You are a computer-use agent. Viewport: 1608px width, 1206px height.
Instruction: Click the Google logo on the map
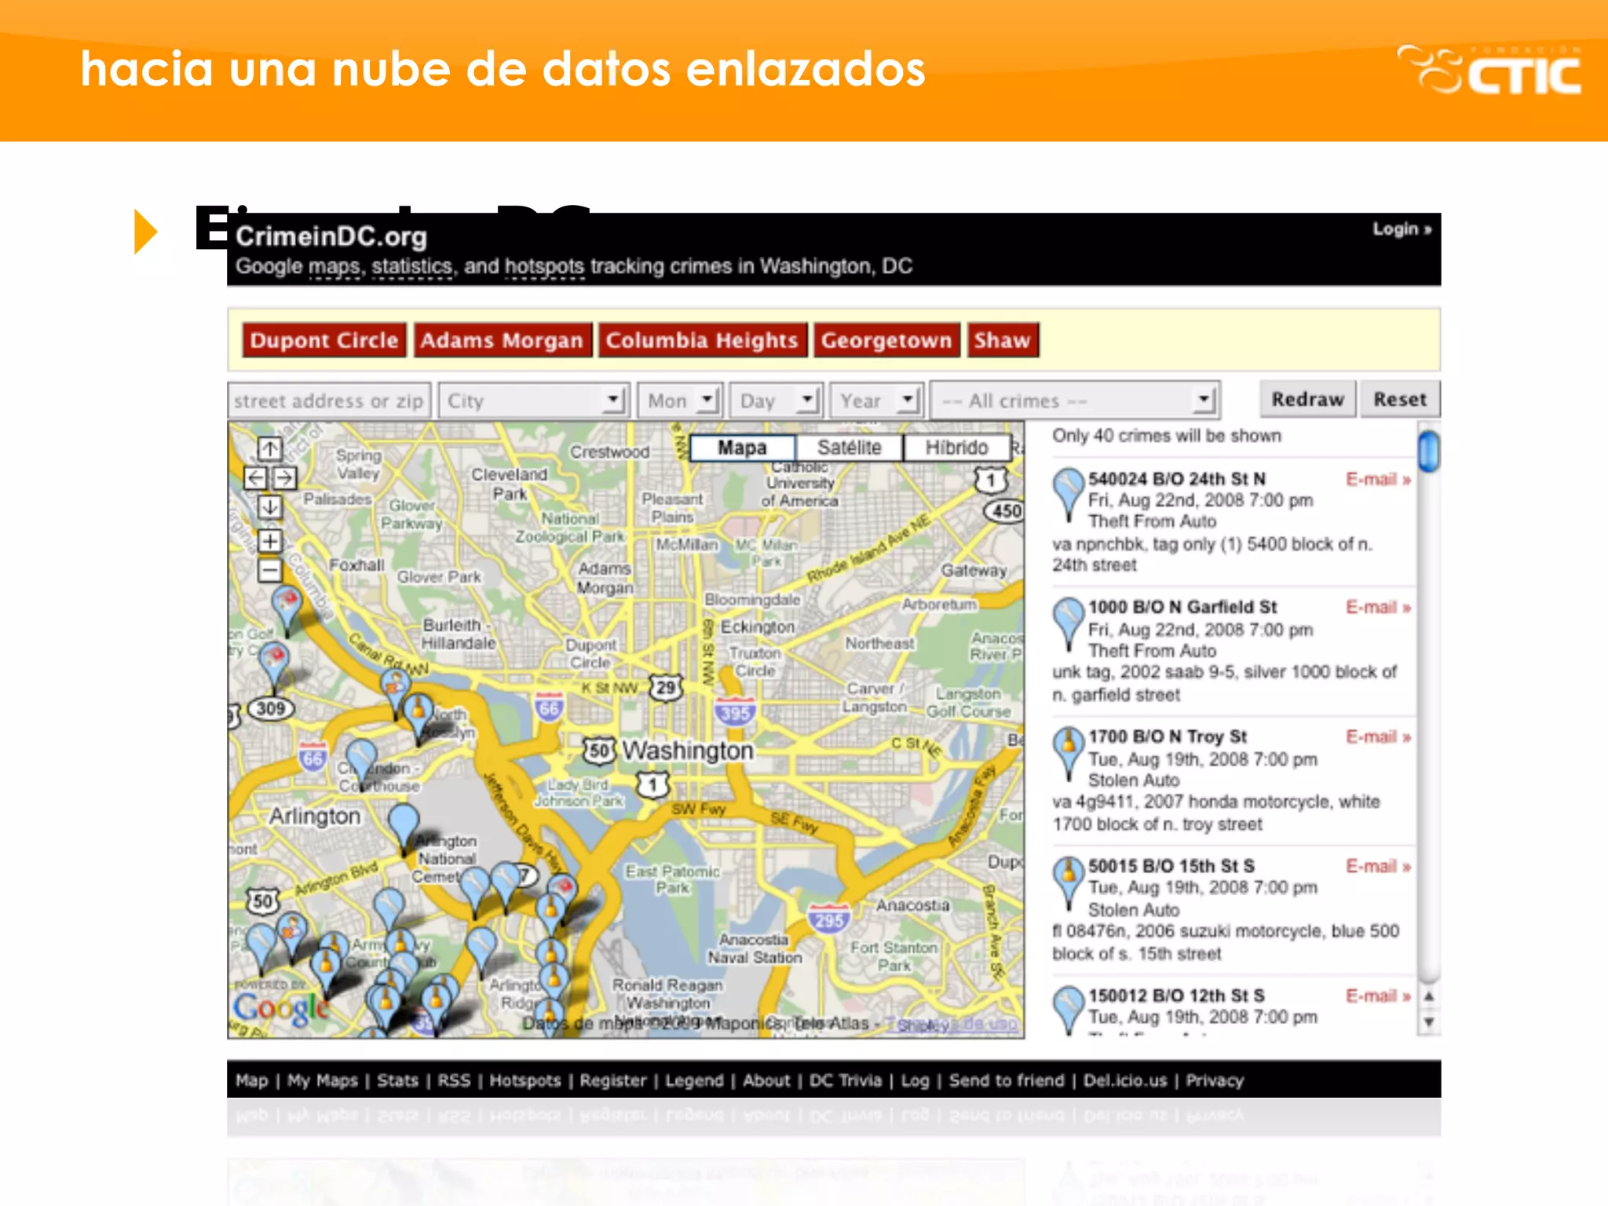281,1009
